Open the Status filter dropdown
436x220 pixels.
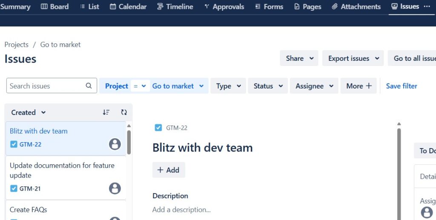click(268, 86)
